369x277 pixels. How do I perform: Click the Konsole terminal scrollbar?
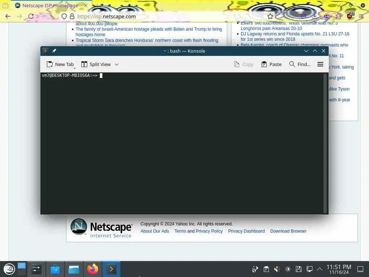click(x=325, y=143)
